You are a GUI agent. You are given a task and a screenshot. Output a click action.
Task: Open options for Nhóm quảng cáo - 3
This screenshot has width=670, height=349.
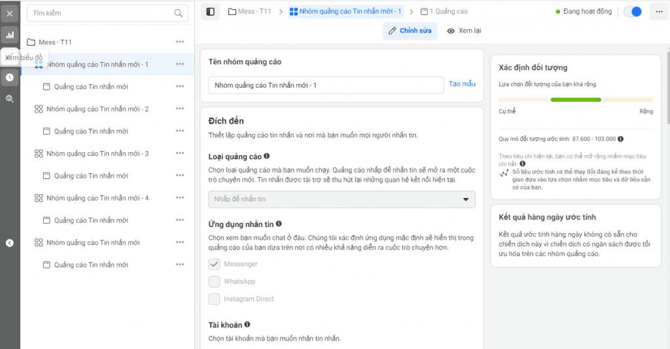[x=180, y=153]
